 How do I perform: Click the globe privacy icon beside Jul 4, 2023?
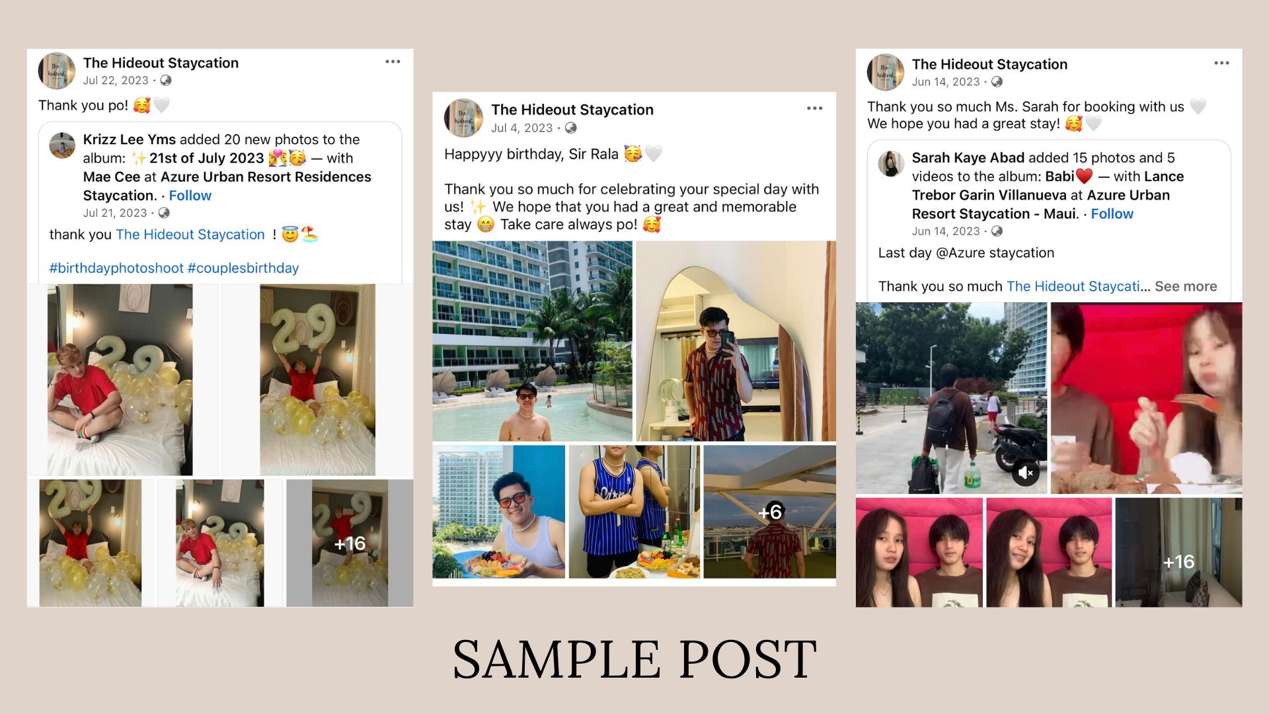(571, 128)
